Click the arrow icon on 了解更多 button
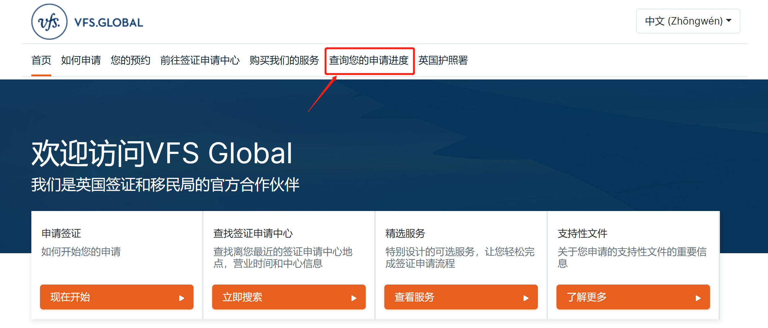768x328 pixels. pos(698,297)
